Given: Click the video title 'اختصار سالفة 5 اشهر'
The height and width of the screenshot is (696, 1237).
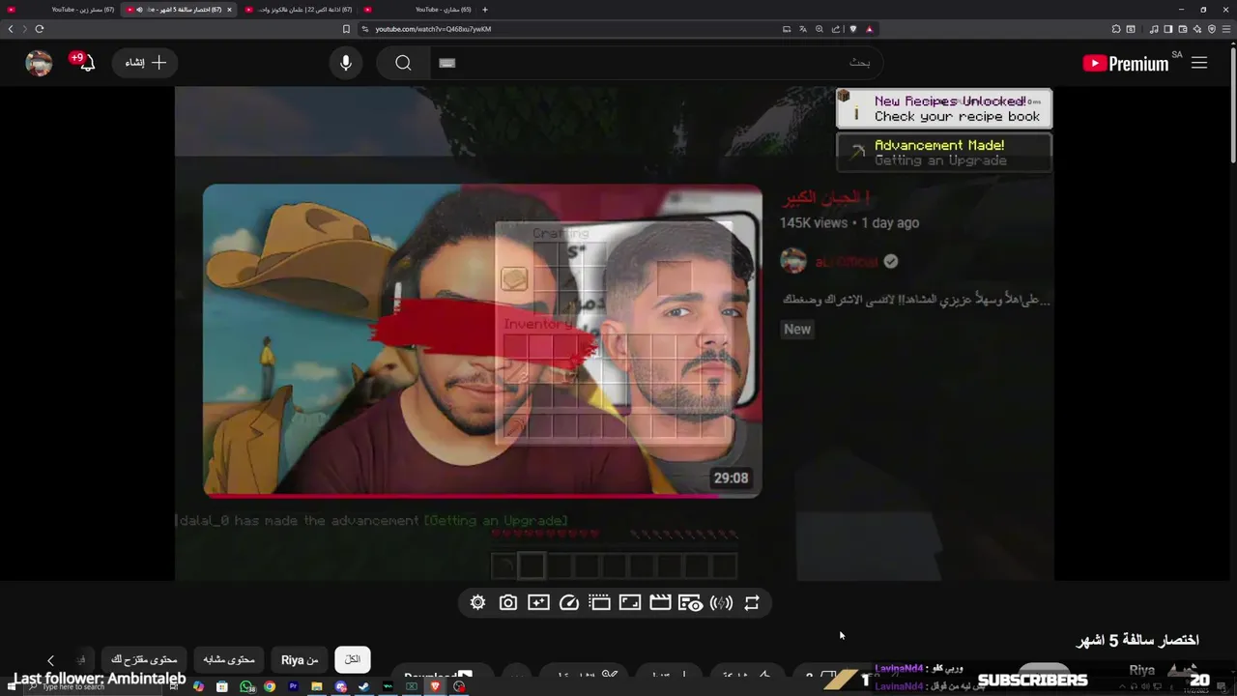Looking at the screenshot, I should click(1137, 641).
